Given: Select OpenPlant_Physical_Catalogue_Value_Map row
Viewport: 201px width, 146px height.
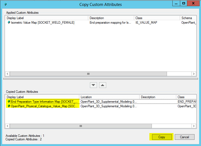Looking at the screenshot, I should pos(45,106).
